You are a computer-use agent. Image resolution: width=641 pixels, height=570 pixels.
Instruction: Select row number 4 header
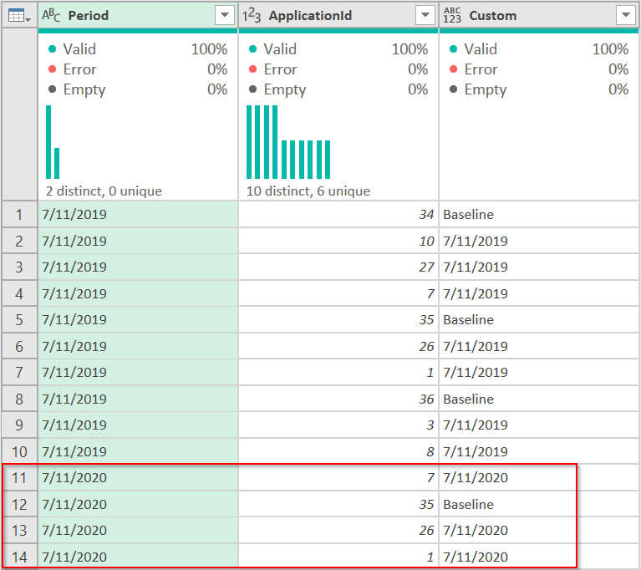click(x=19, y=293)
